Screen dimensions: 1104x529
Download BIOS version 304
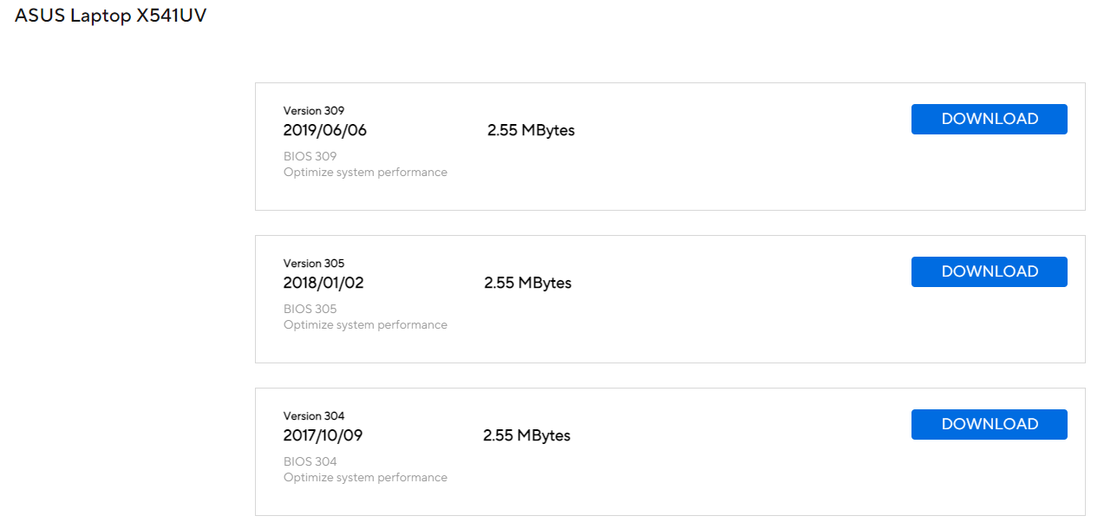(x=989, y=425)
